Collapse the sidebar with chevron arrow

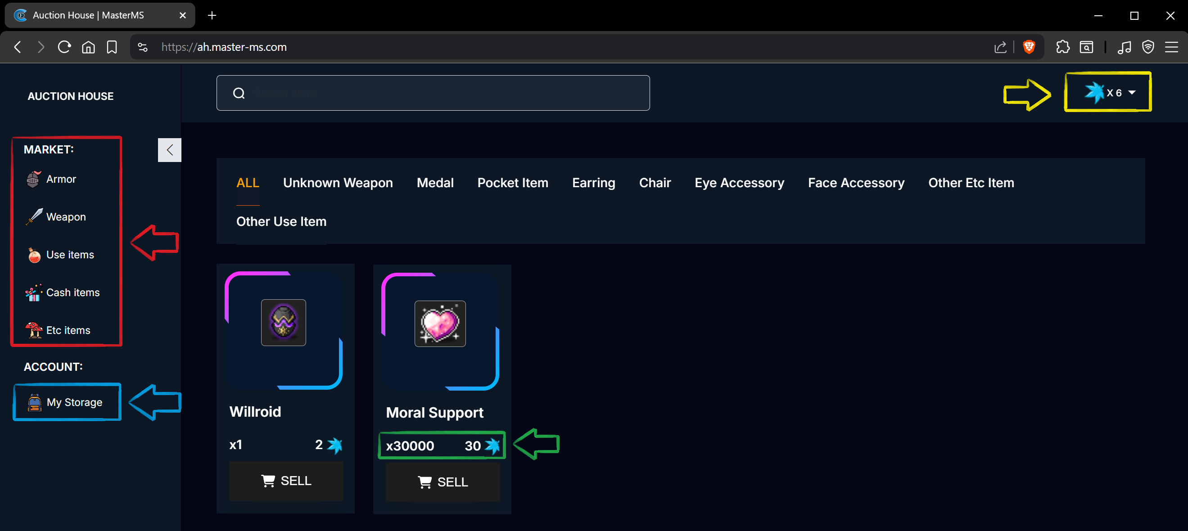[x=170, y=150]
